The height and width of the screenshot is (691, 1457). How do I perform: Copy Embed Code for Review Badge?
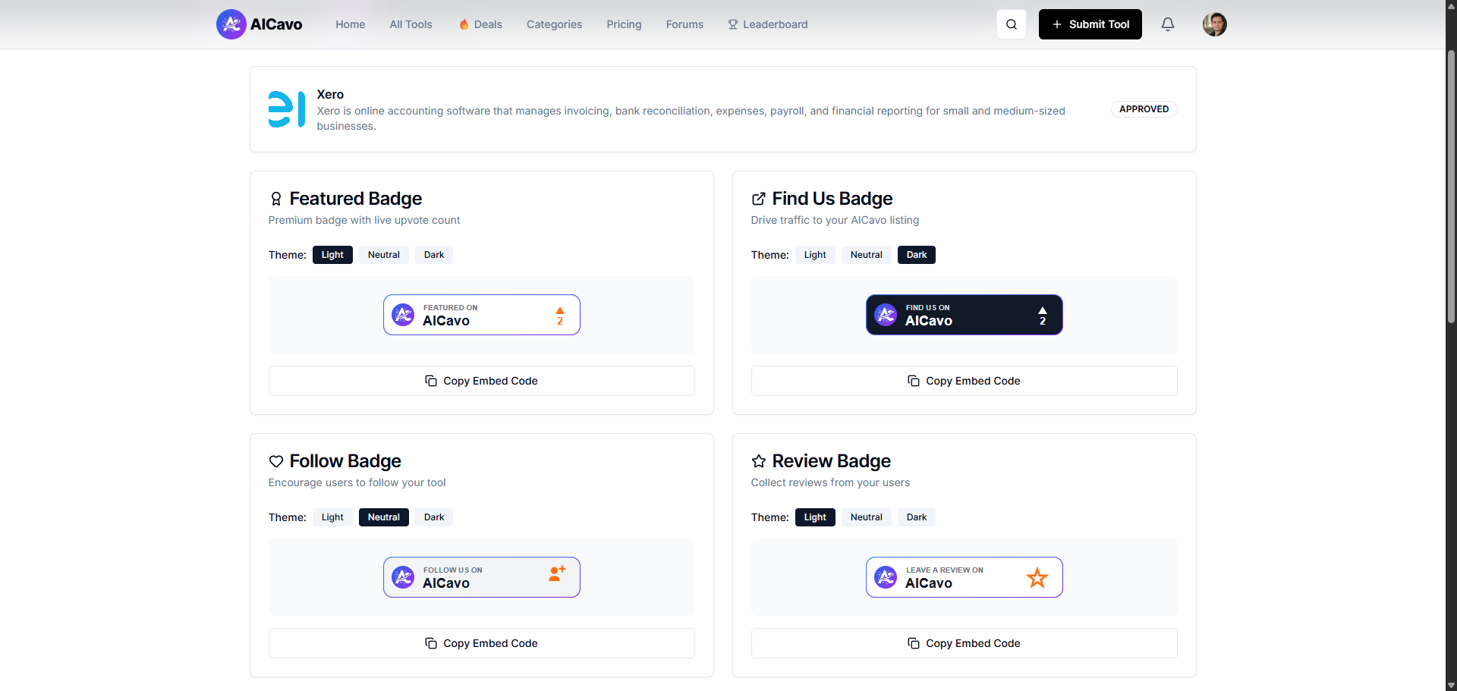pyautogui.click(x=965, y=643)
